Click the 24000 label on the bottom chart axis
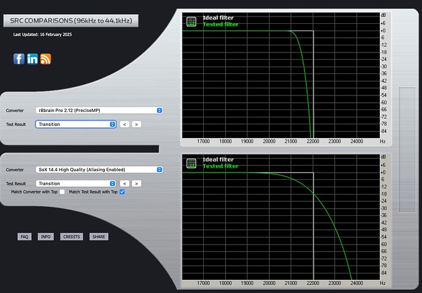This screenshot has height=293, width=422. [x=357, y=283]
